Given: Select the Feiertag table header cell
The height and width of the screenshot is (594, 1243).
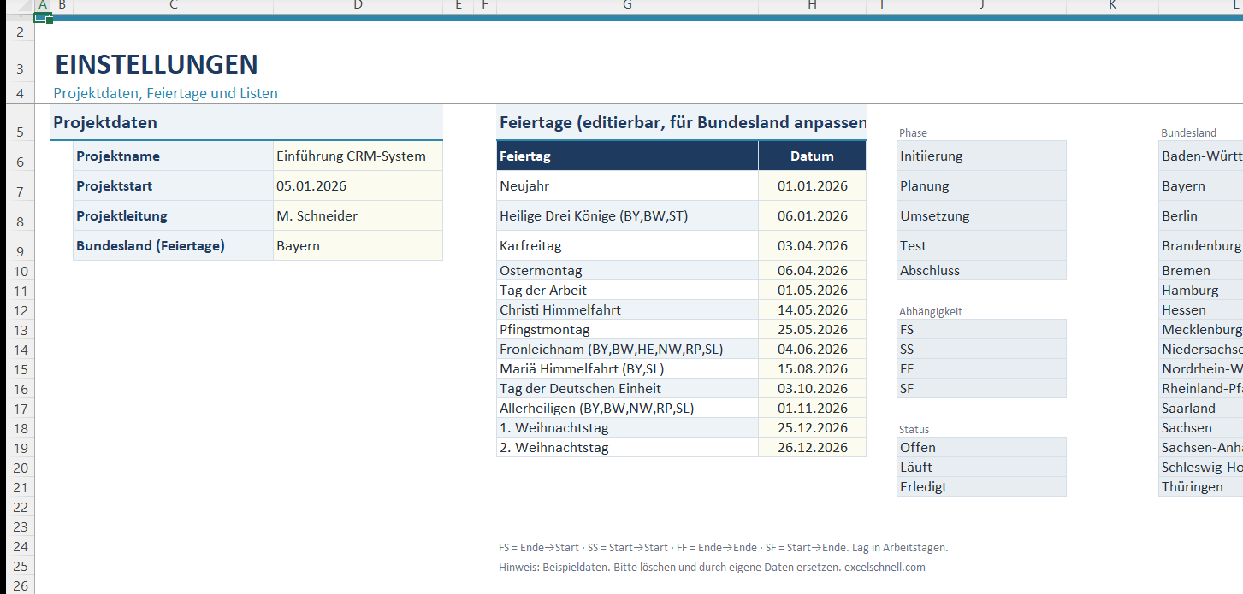Looking at the screenshot, I should coord(627,156).
